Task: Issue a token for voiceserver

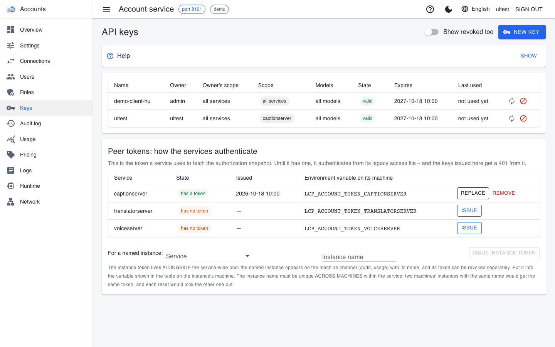Action: (469, 228)
